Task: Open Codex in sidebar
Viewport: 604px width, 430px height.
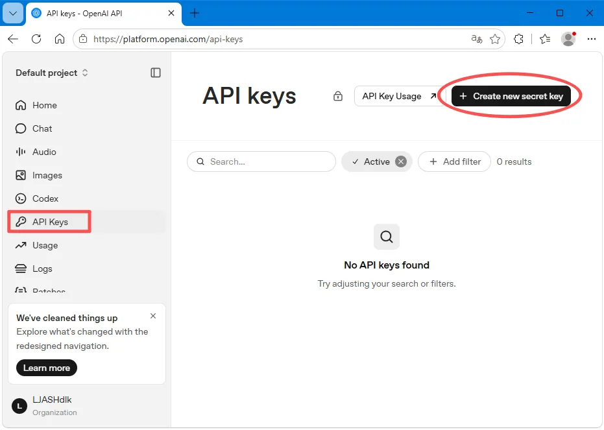Action: coord(87,198)
